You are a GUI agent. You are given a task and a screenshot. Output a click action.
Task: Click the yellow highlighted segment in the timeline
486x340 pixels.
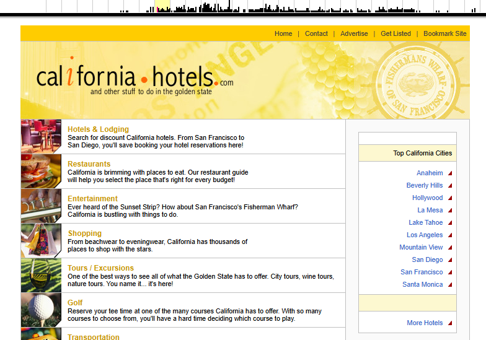pos(162,6)
